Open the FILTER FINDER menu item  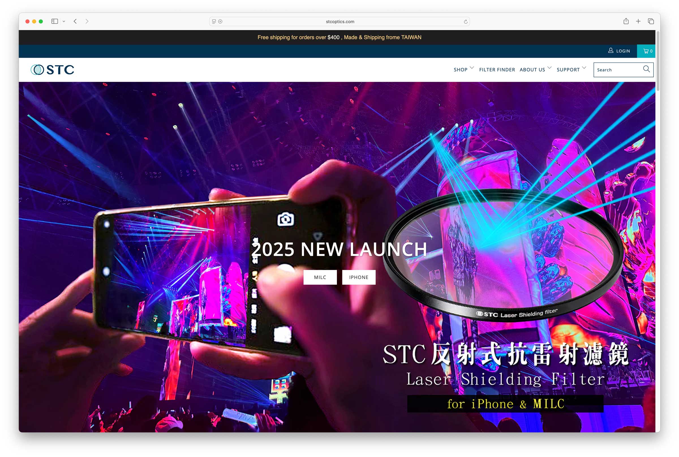coord(497,70)
